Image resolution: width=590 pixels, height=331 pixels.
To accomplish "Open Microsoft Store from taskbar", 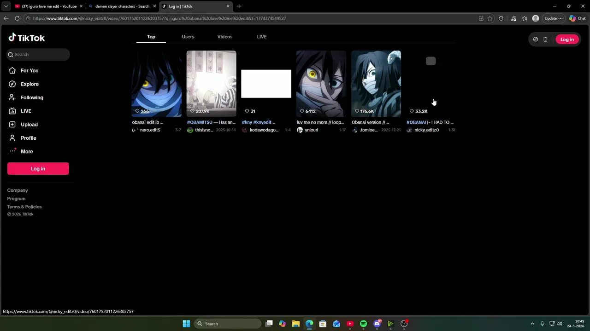I will [x=323, y=324].
